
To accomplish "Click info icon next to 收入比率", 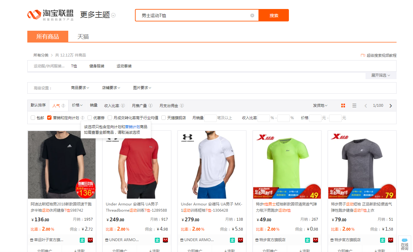I will [123, 106].
